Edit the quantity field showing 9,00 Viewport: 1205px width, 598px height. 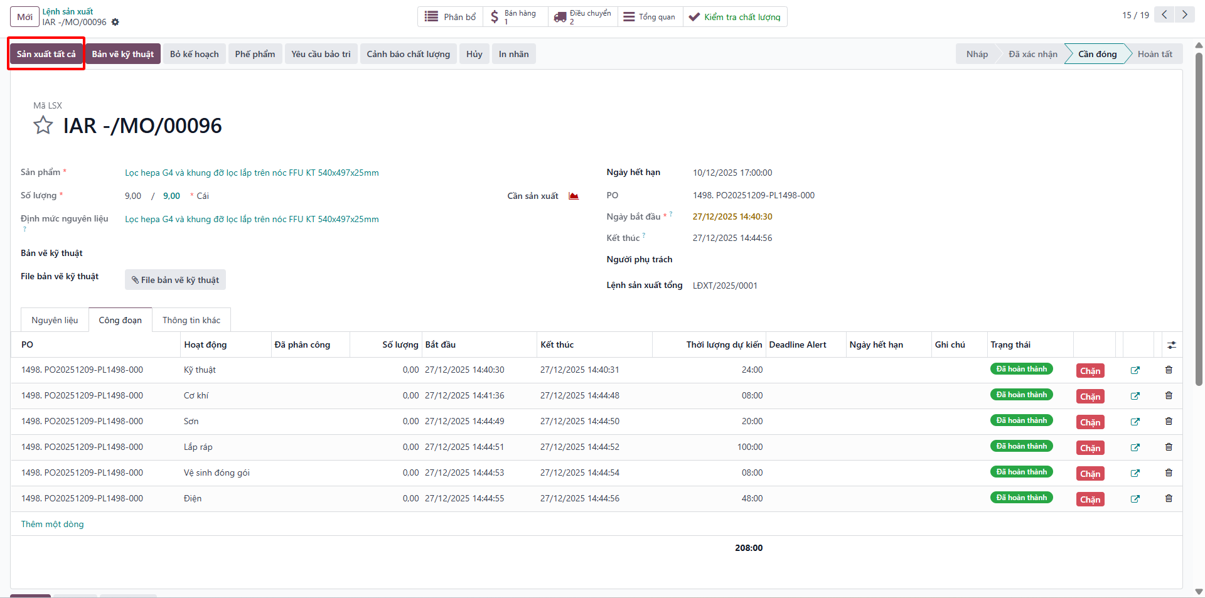171,196
